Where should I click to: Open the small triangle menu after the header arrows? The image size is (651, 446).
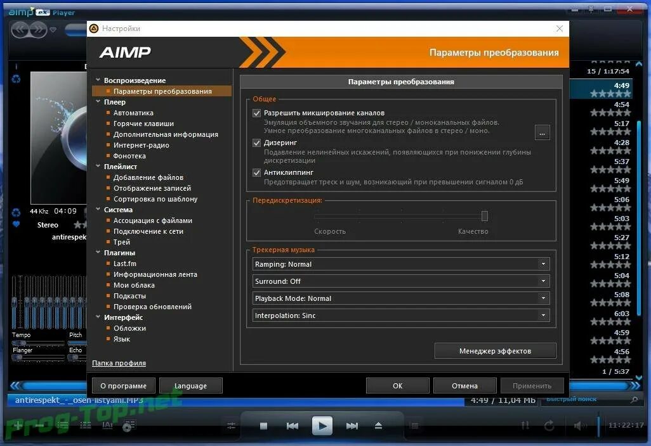pos(53,30)
